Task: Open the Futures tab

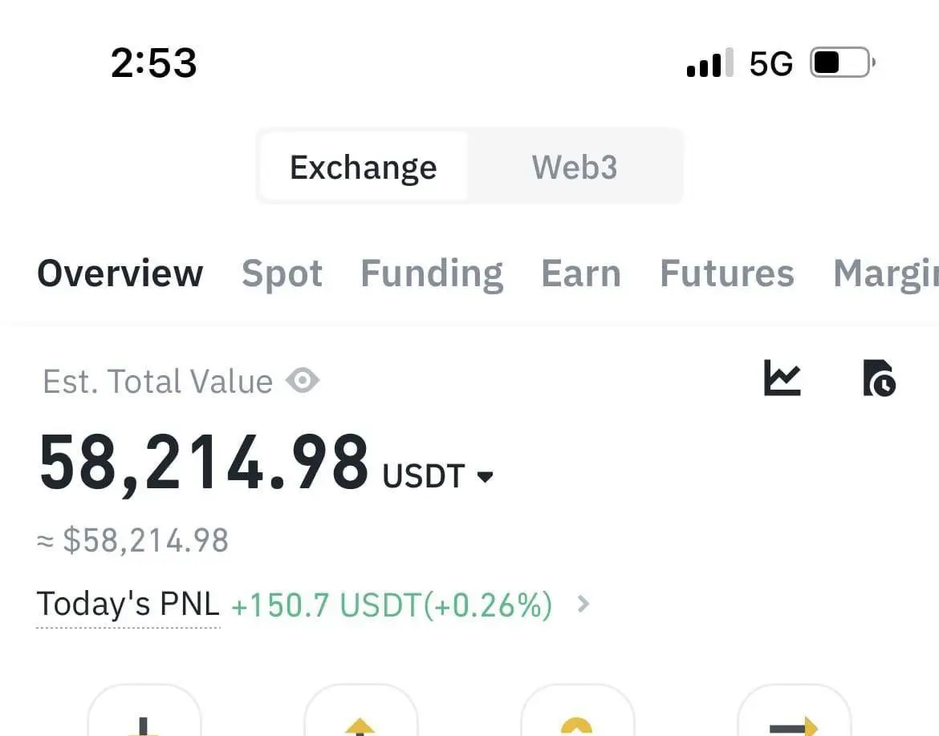Action: point(727,273)
